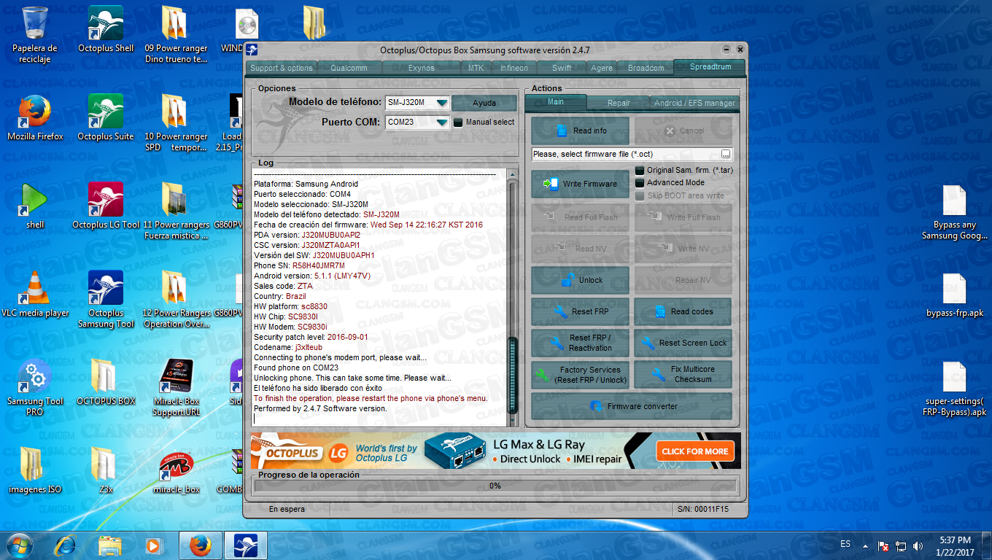Image resolution: width=992 pixels, height=560 pixels.
Task: Select the Spreadtrum tab
Action: coord(710,66)
